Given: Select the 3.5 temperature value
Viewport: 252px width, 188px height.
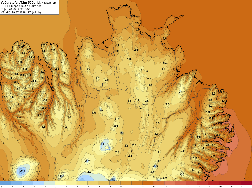Looking at the screenshot, I should (x=117, y=45).
